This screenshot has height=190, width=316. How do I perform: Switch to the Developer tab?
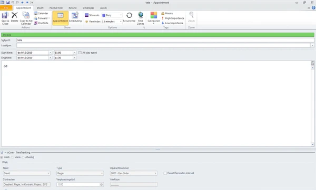point(88,8)
